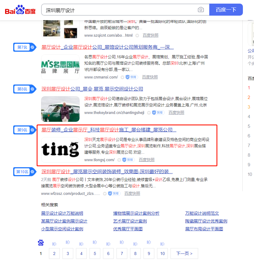
Task: Open related search 陶瓷展厅设计优秀案例
Action: click(x=206, y=221)
